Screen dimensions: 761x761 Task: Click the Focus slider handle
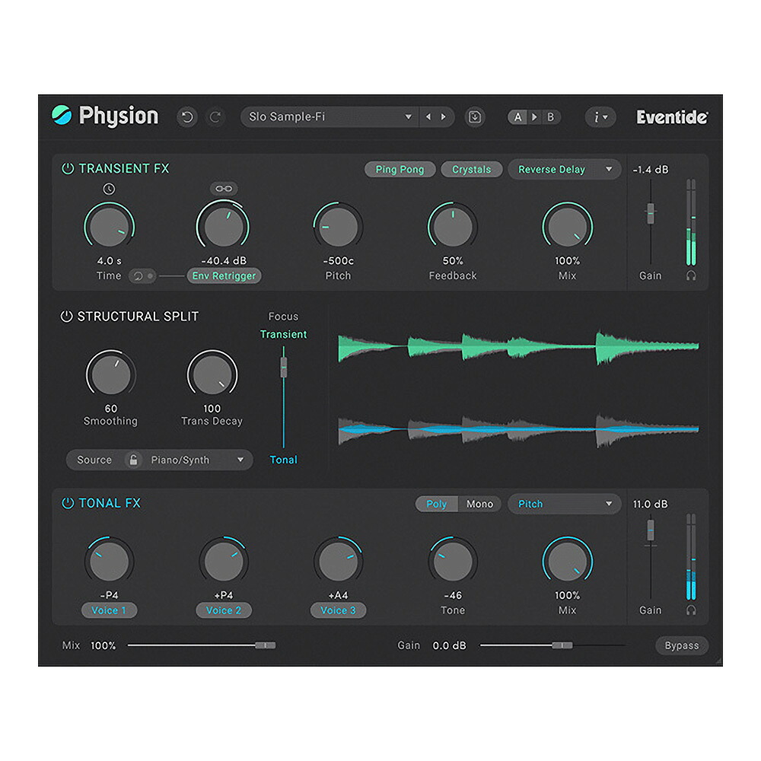pyautogui.click(x=284, y=367)
